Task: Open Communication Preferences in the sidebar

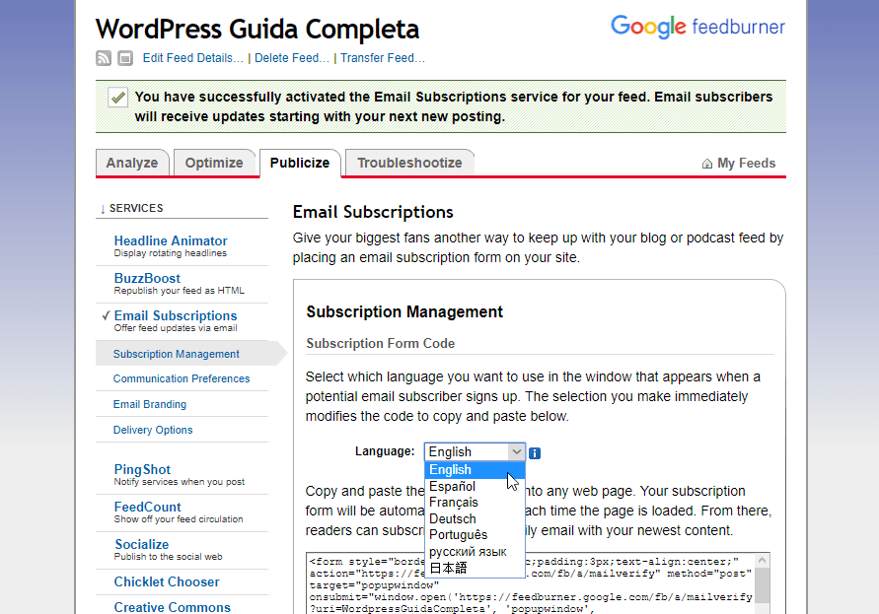Action: click(182, 378)
